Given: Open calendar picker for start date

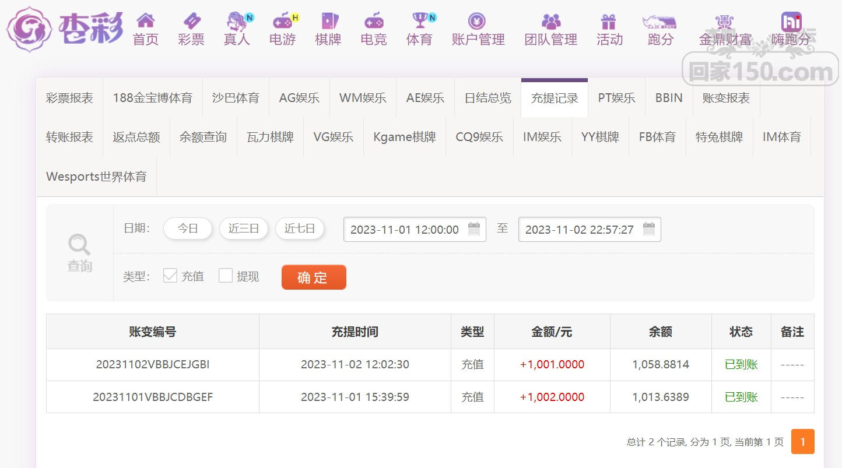Looking at the screenshot, I should (474, 229).
